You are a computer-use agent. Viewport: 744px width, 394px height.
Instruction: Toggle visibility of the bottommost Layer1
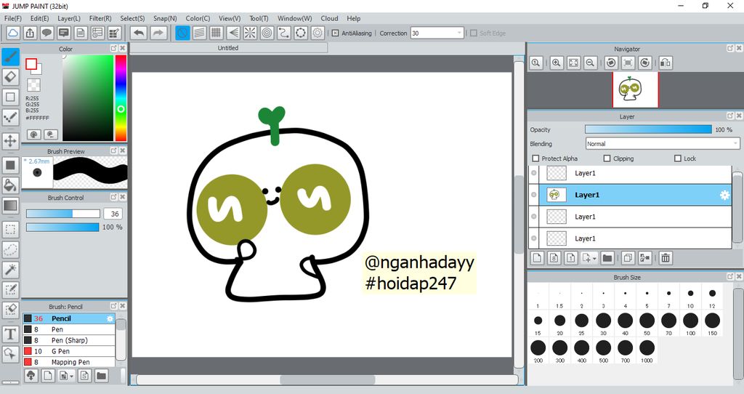534,238
